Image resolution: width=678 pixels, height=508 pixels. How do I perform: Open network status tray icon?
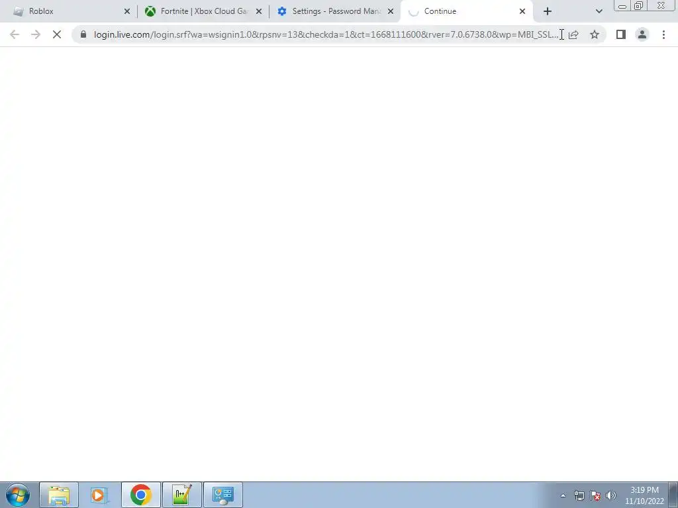tap(579, 495)
